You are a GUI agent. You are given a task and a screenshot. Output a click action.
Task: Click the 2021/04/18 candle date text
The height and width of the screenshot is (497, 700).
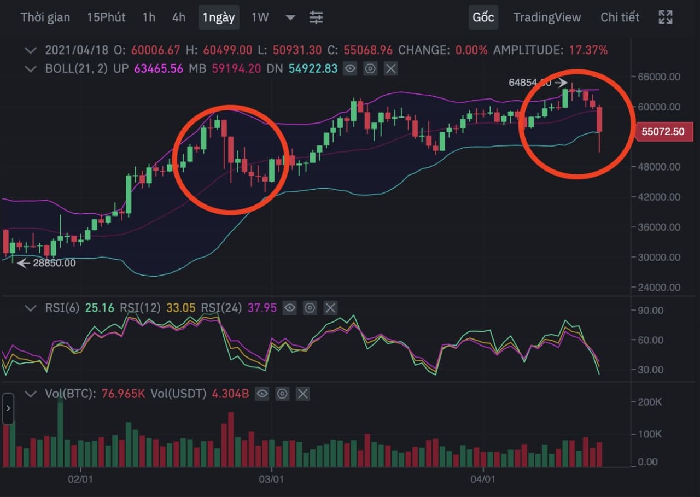tap(77, 50)
